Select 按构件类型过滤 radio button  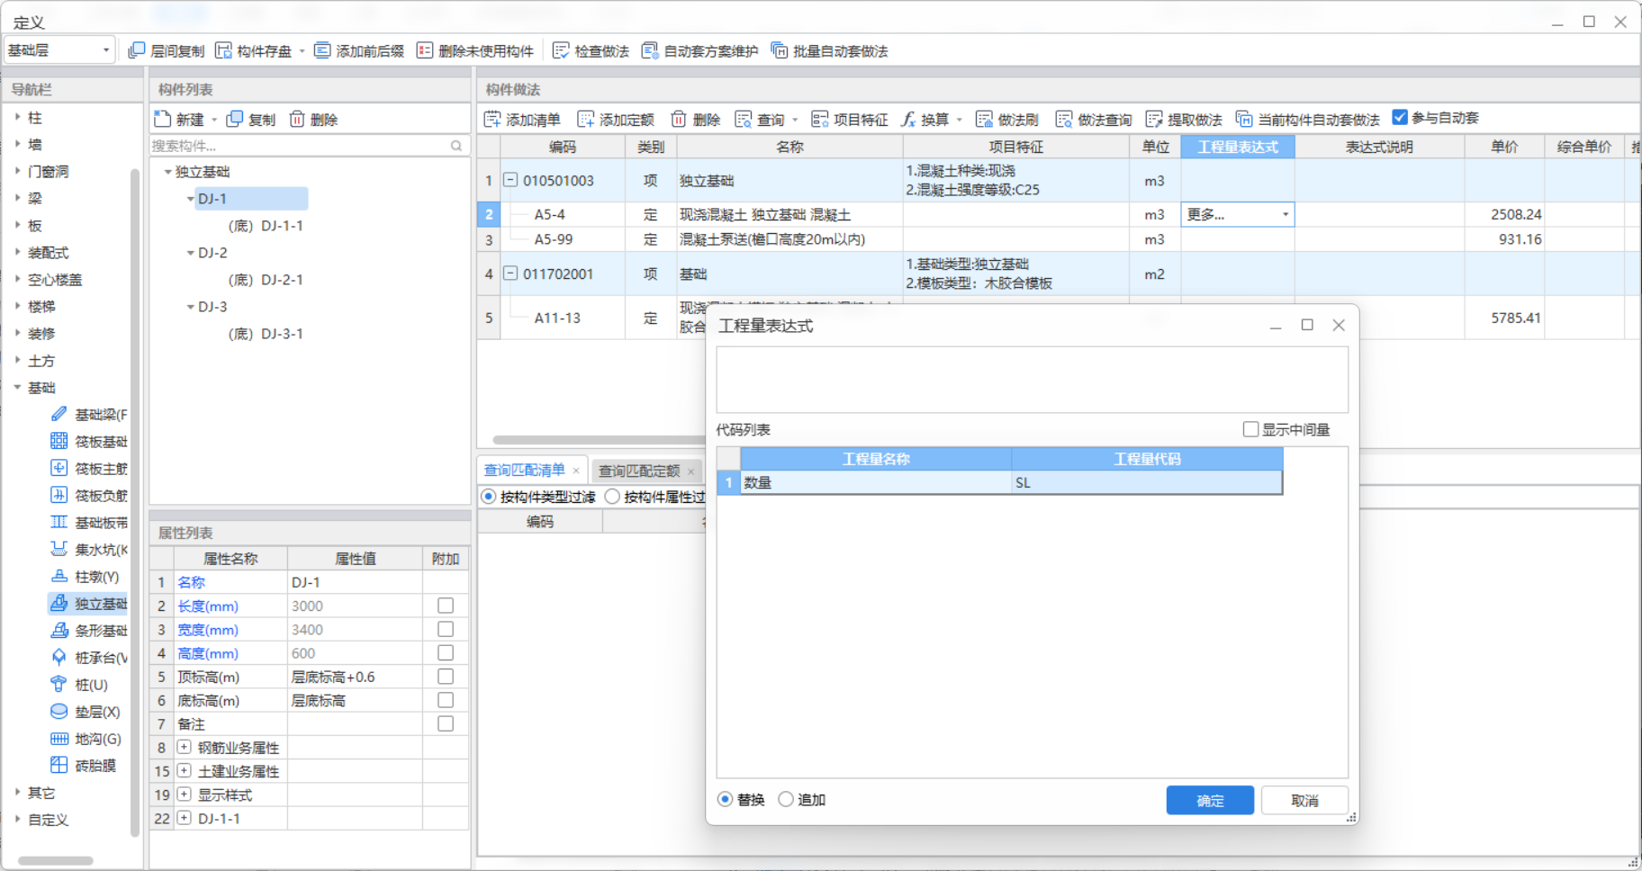click(489, 496)
